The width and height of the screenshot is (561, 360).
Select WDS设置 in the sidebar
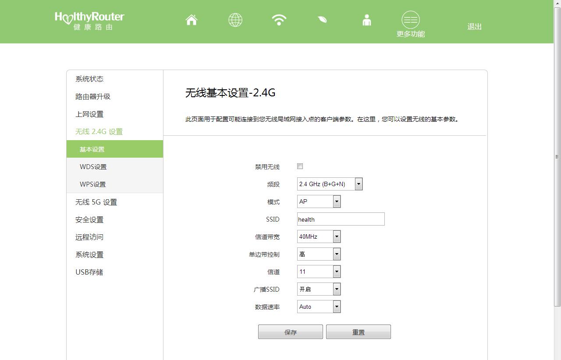93,167
